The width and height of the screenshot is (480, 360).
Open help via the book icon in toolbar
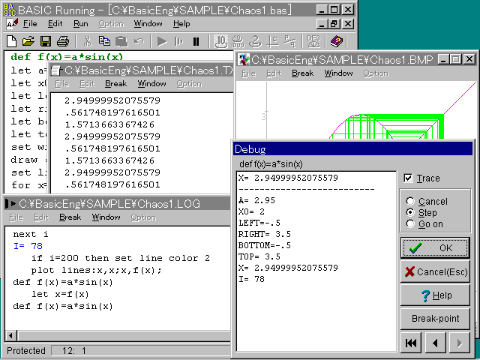335,41
